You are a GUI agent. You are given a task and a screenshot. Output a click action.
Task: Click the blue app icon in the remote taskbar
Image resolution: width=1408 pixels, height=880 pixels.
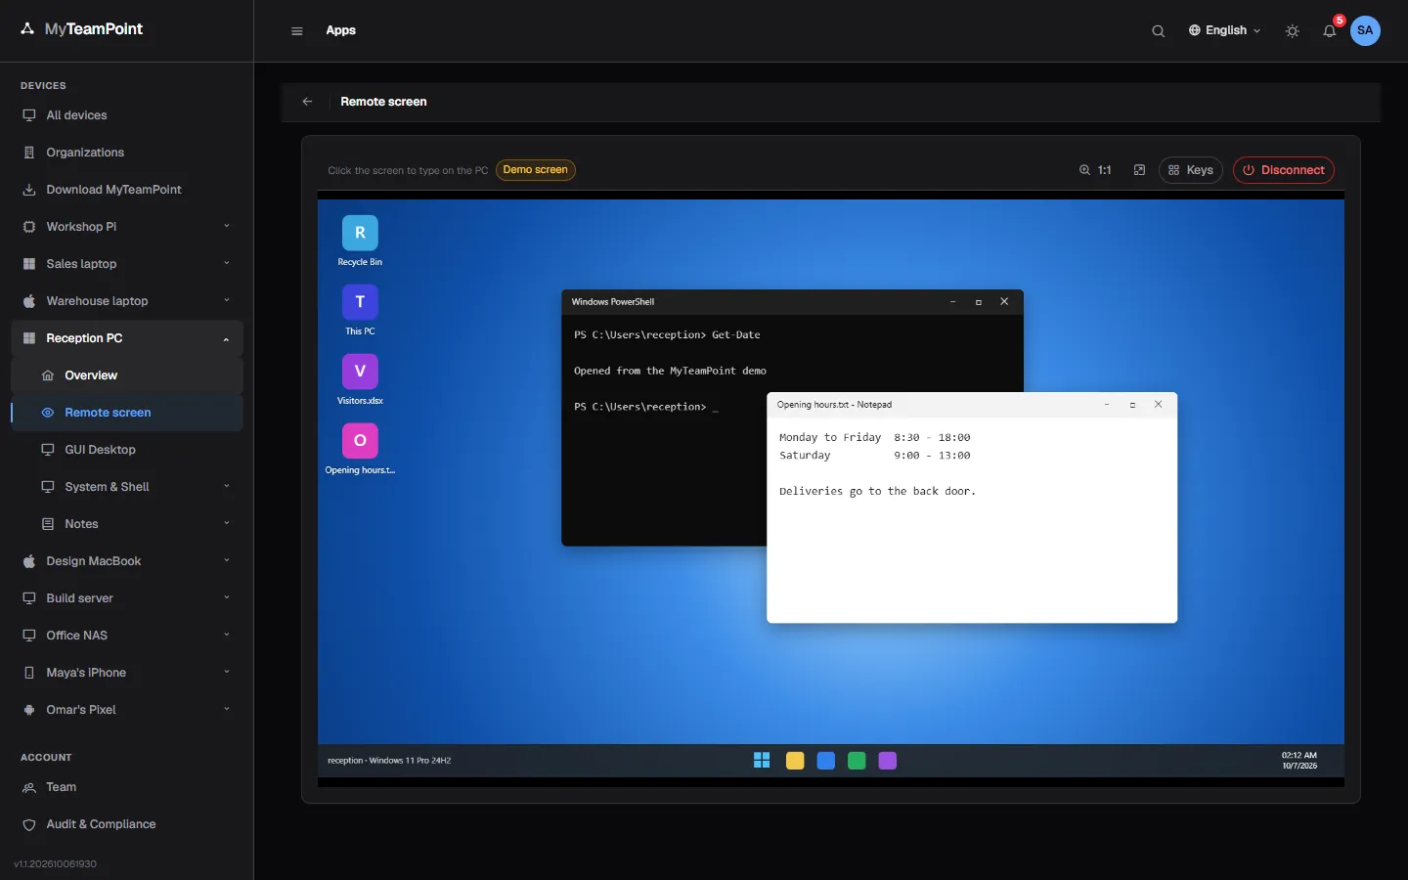point(826,761)
